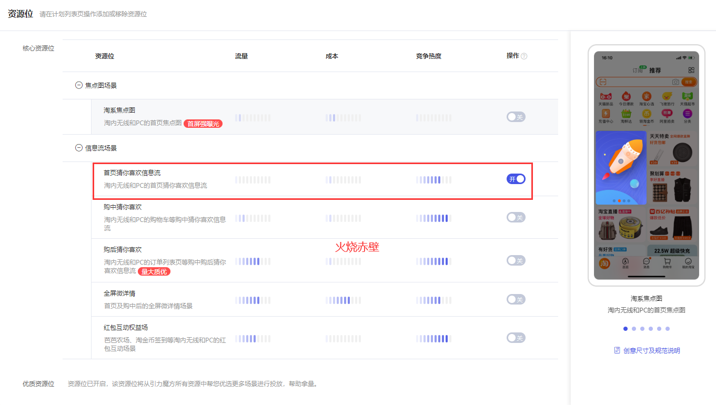The height and width of the screenshot is (405, 716).
Task: Enable the 购中猜你喜欢 switch
Action: click(x=516, y=217)
